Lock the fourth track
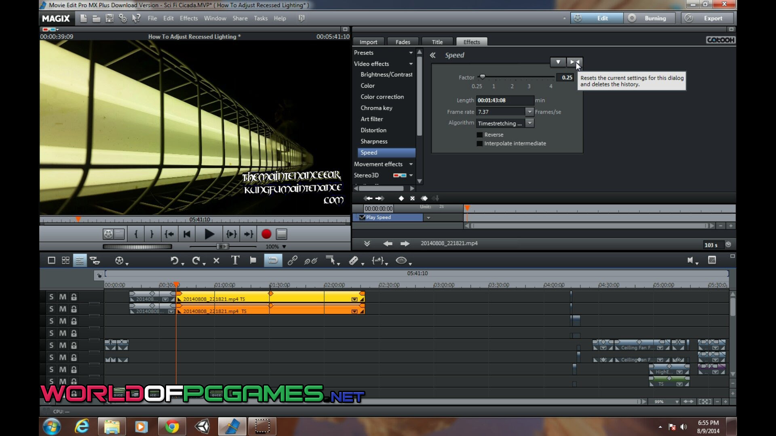This screenshot has width=776, height=436. tap(74, 333)
